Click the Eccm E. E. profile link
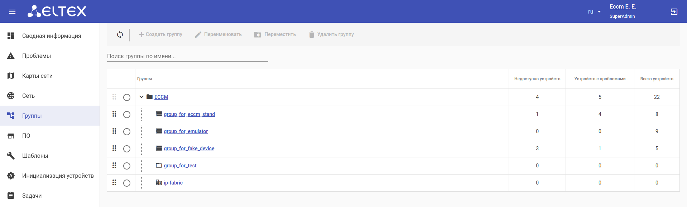The image size is (687, 207). (x=623, y=7)
